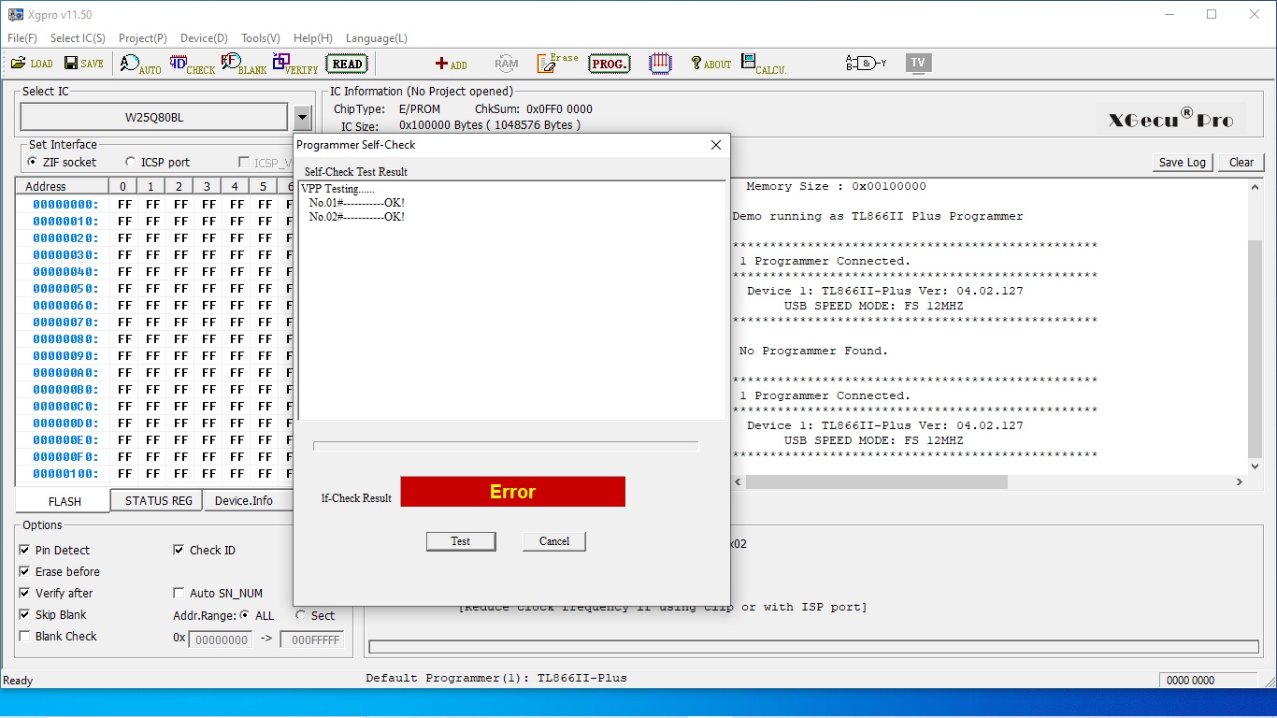
Task: Click the logic gate test icon
Action: [866, 64]
